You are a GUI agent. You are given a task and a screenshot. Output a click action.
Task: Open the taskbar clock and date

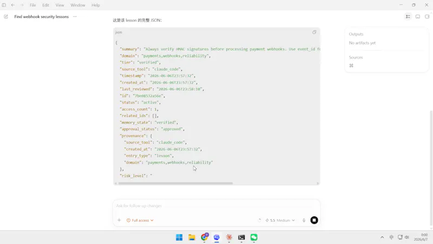pyautogui.click(x=421, y=237)
